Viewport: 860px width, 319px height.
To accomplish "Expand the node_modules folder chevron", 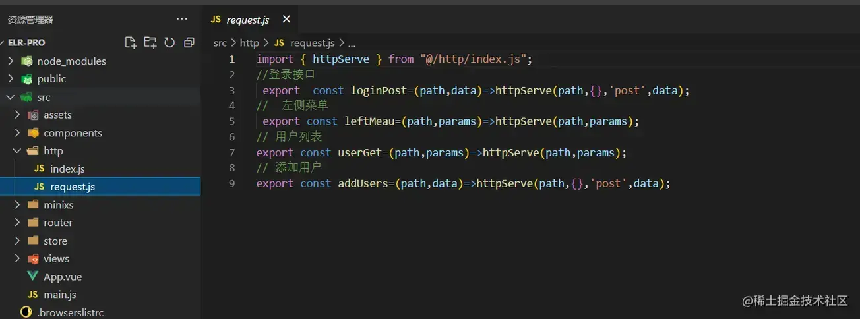I will click(x=11, y=61).
